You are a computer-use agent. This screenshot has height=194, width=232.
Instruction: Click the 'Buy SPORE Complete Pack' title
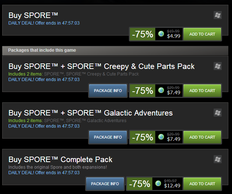60,160
